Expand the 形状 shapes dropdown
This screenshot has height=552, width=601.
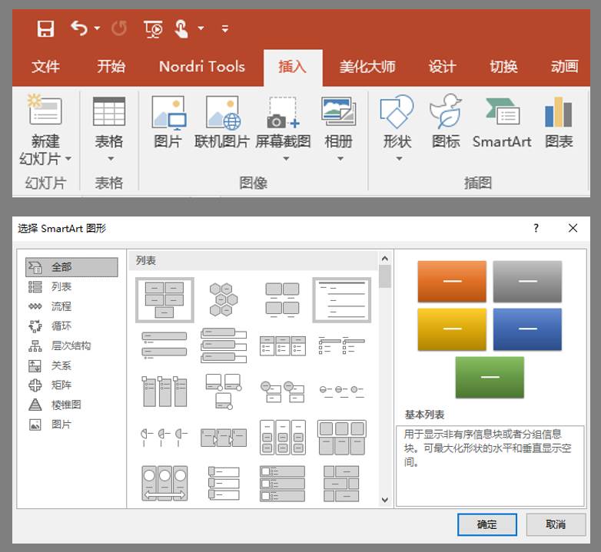point(397,159)
